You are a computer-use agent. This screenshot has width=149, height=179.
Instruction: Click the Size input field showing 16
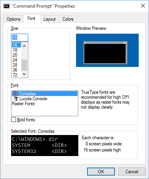(x=19, y=37)
